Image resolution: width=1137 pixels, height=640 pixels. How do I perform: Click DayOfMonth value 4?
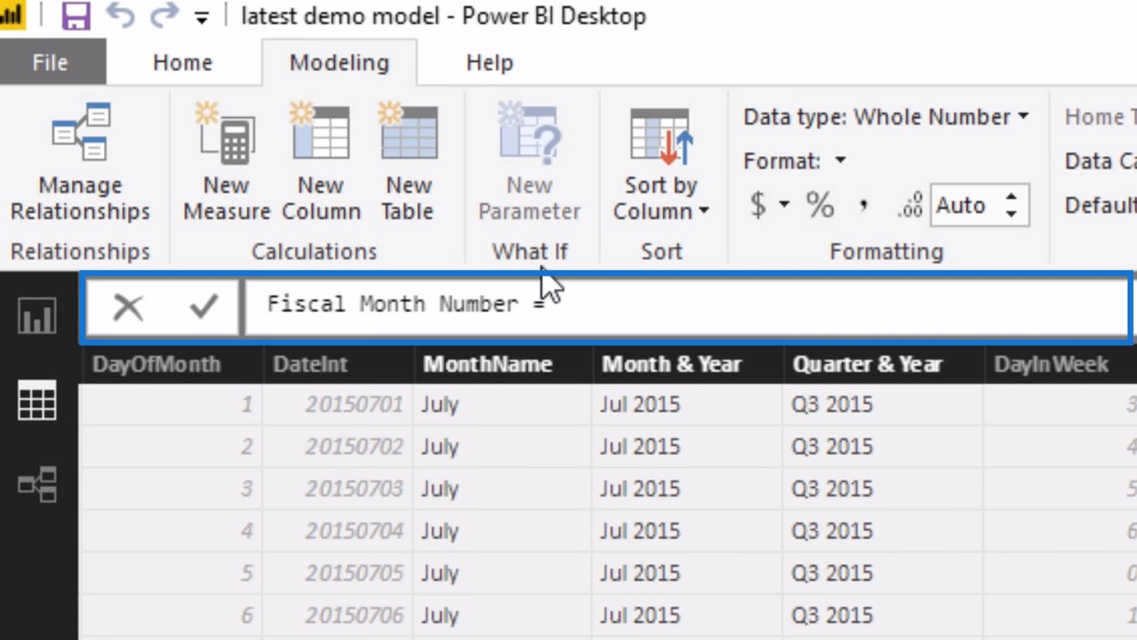pos(171,530)
